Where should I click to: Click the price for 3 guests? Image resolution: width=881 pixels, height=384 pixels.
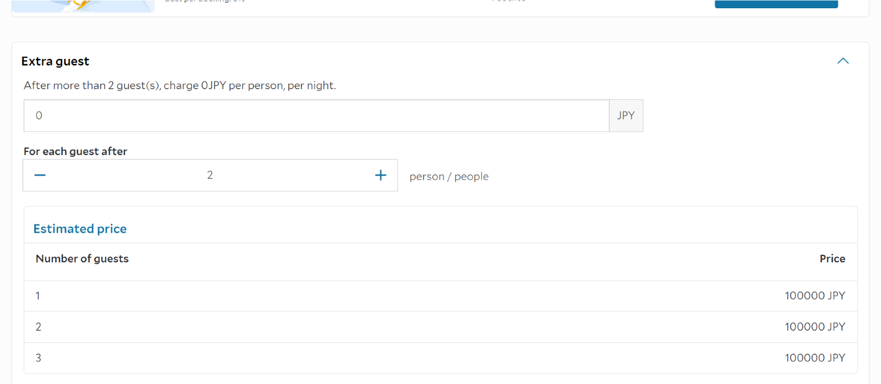(x=814, y=358)
